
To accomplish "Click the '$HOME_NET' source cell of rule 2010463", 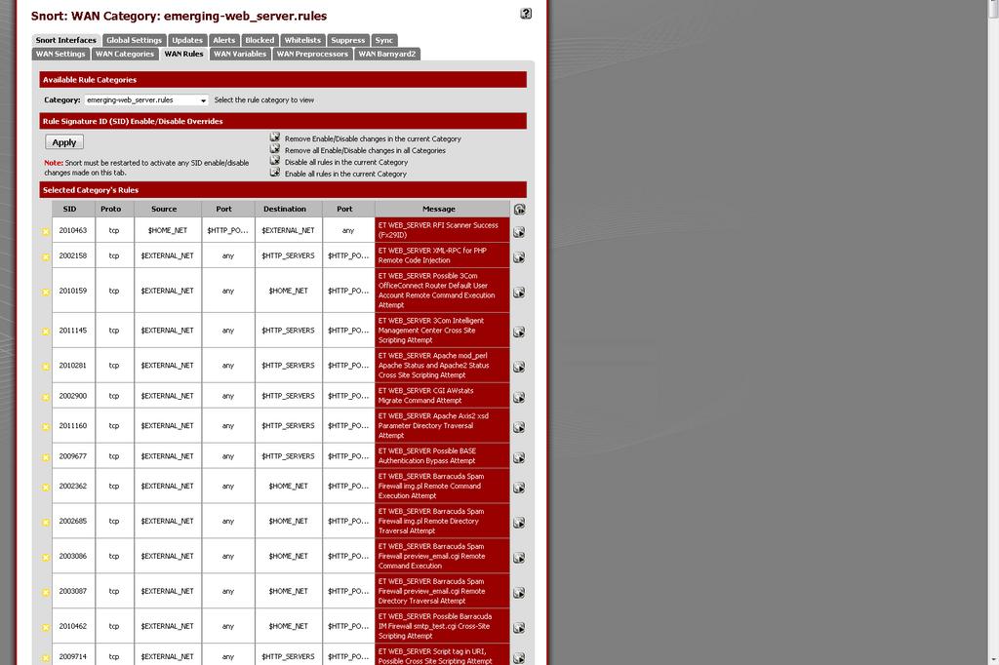I will 168,230.
